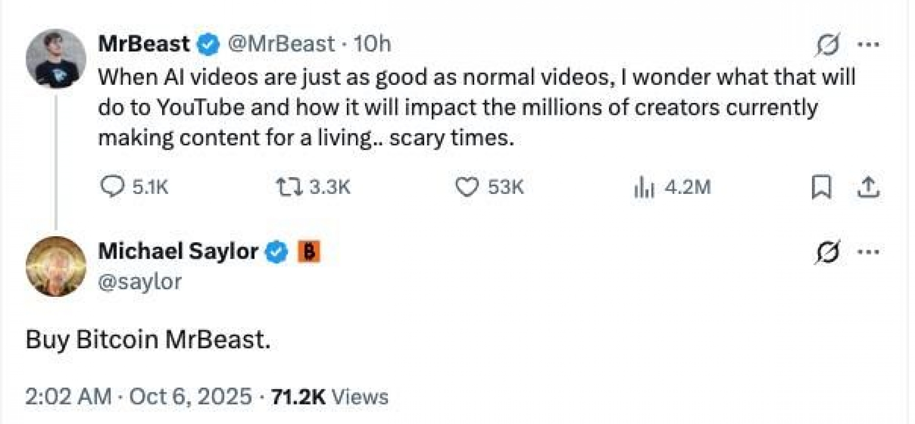Screen dimensions: 915x424
Task: Click the orange Bitcoin affiliation badge
Action: pyautogui.click(x=309, y=252)
